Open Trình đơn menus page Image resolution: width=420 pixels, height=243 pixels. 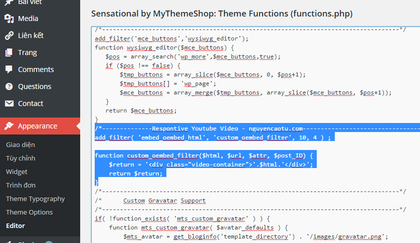(21, 185)
